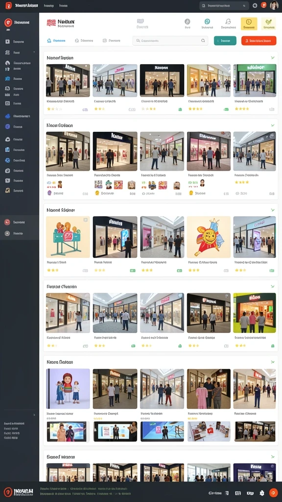The height and width of the screenshot is (502, 282).
Task: Collapse the first store section with green chevron
Action: [x=272, y=58]
